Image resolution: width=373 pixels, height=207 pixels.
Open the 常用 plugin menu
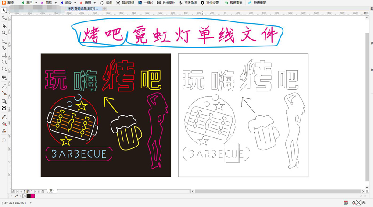(x=27, y=3)
